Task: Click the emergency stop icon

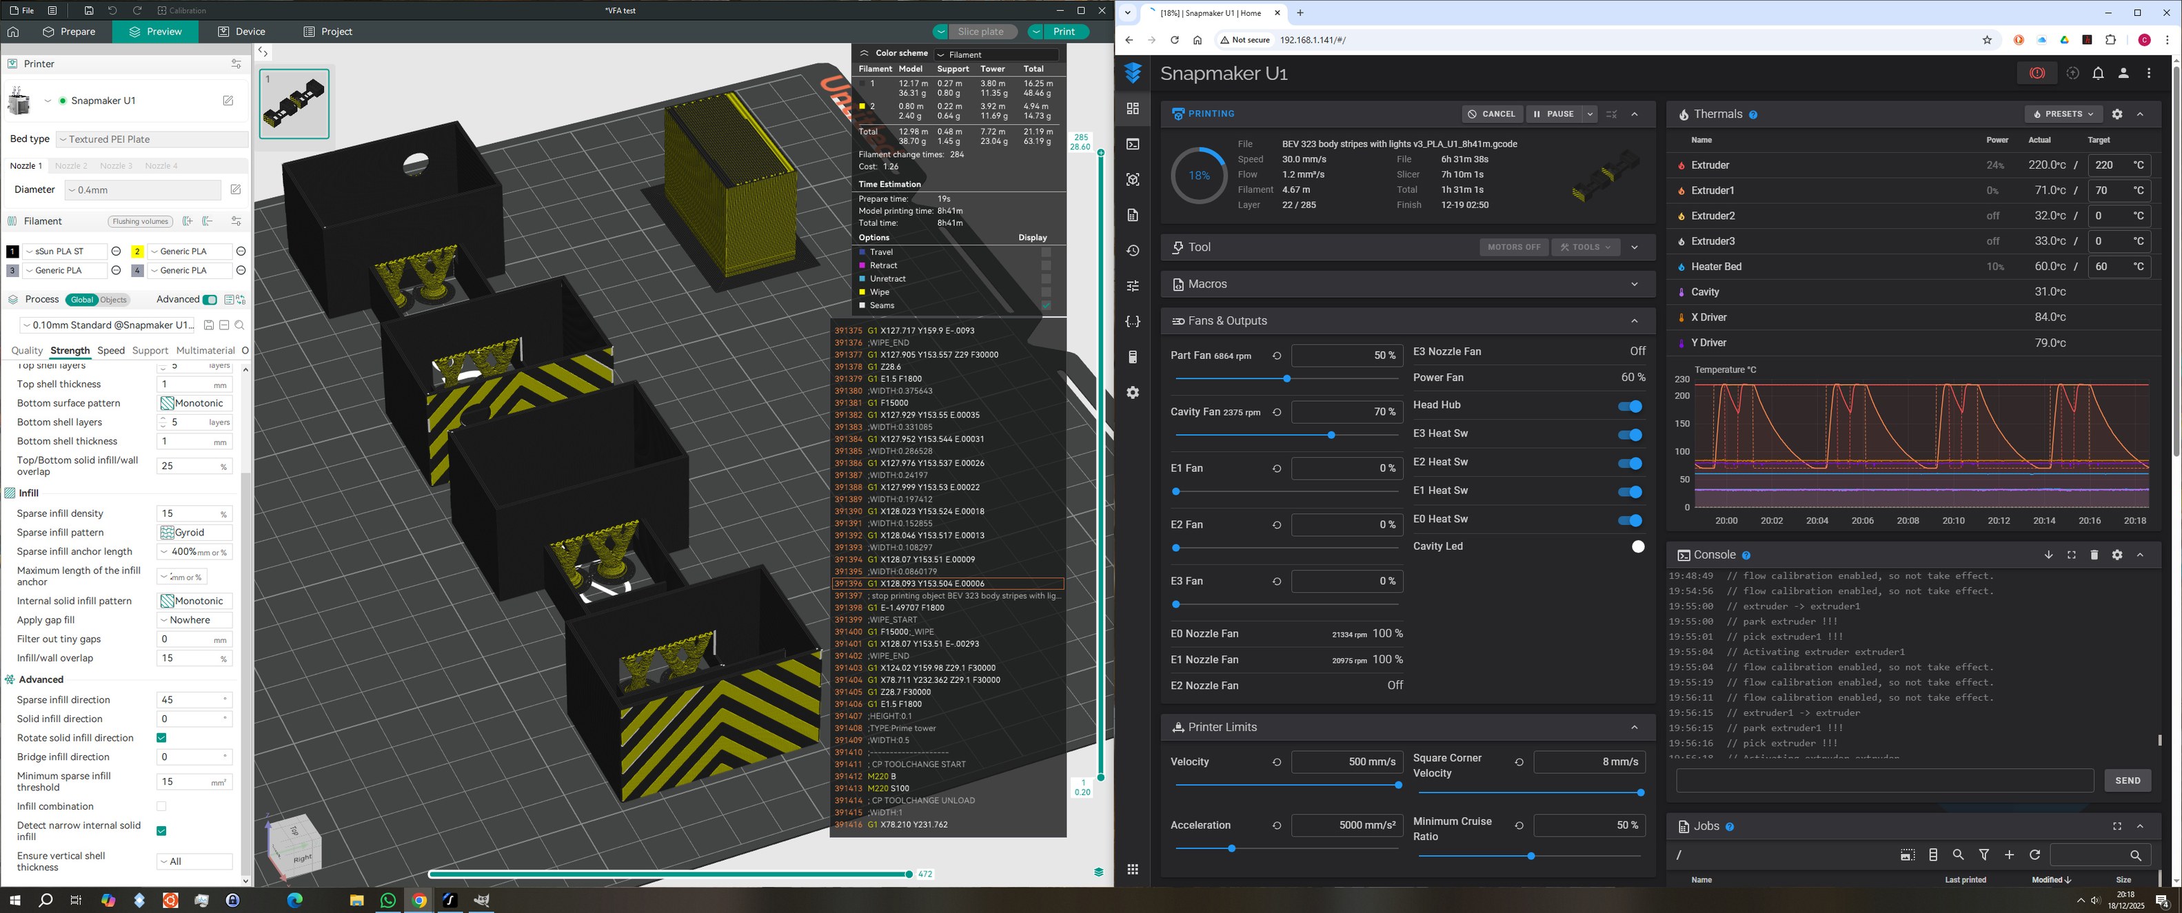Action: point(2037,73)
